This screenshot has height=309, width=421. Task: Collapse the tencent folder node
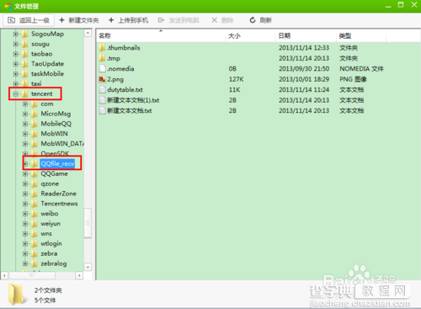click(16, 93)
